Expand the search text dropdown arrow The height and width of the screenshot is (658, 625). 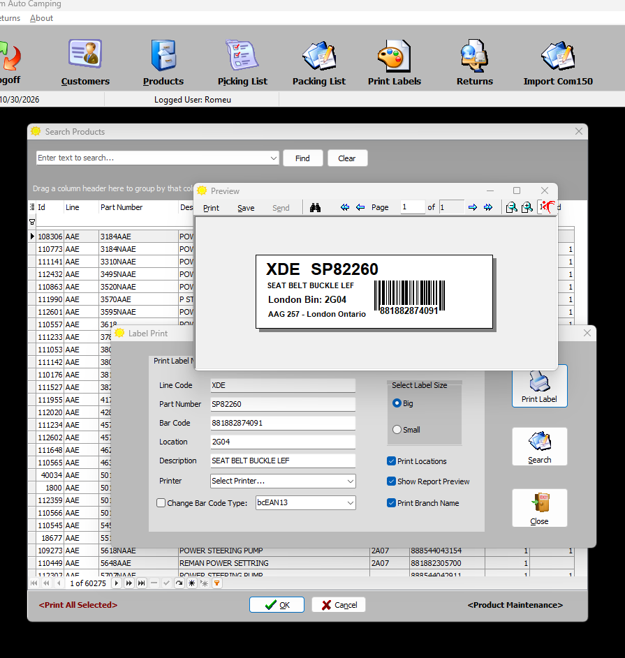point(274,158)
